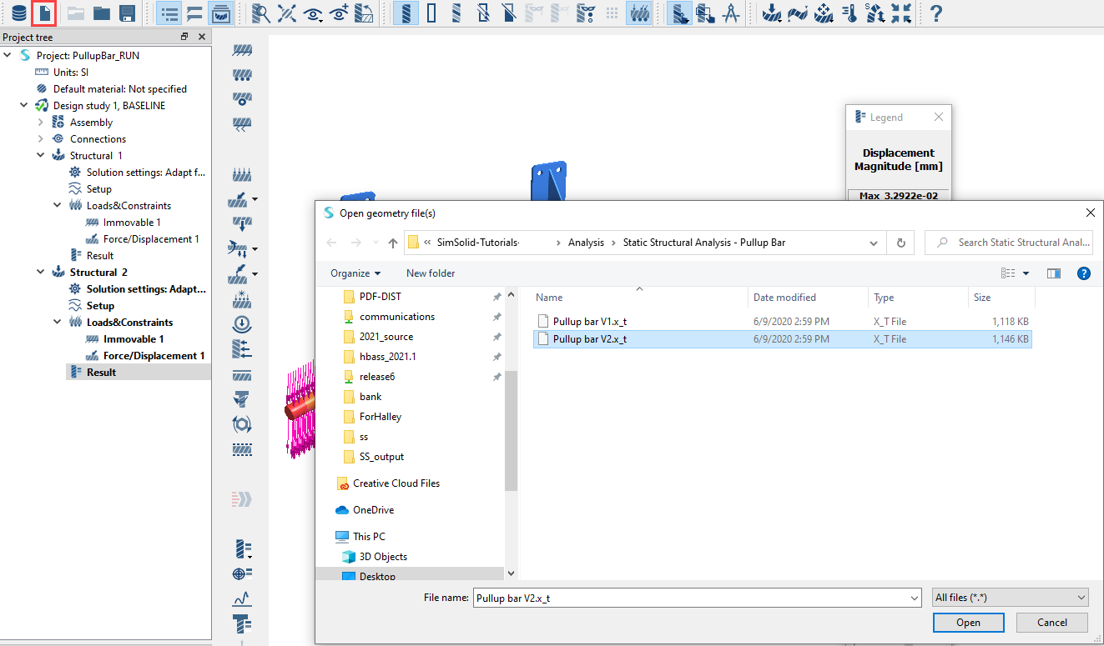Click the database icon in toolbar
The height and width of the screenshot is (646, 1104).
tap(18, 13)
